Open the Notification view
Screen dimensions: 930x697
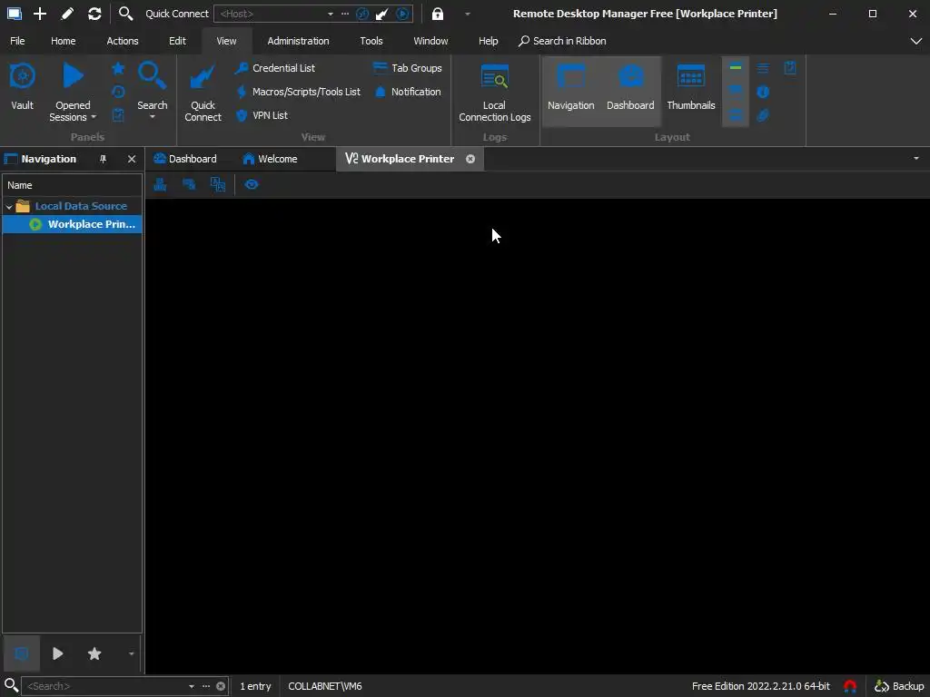[x=408, y=92]
